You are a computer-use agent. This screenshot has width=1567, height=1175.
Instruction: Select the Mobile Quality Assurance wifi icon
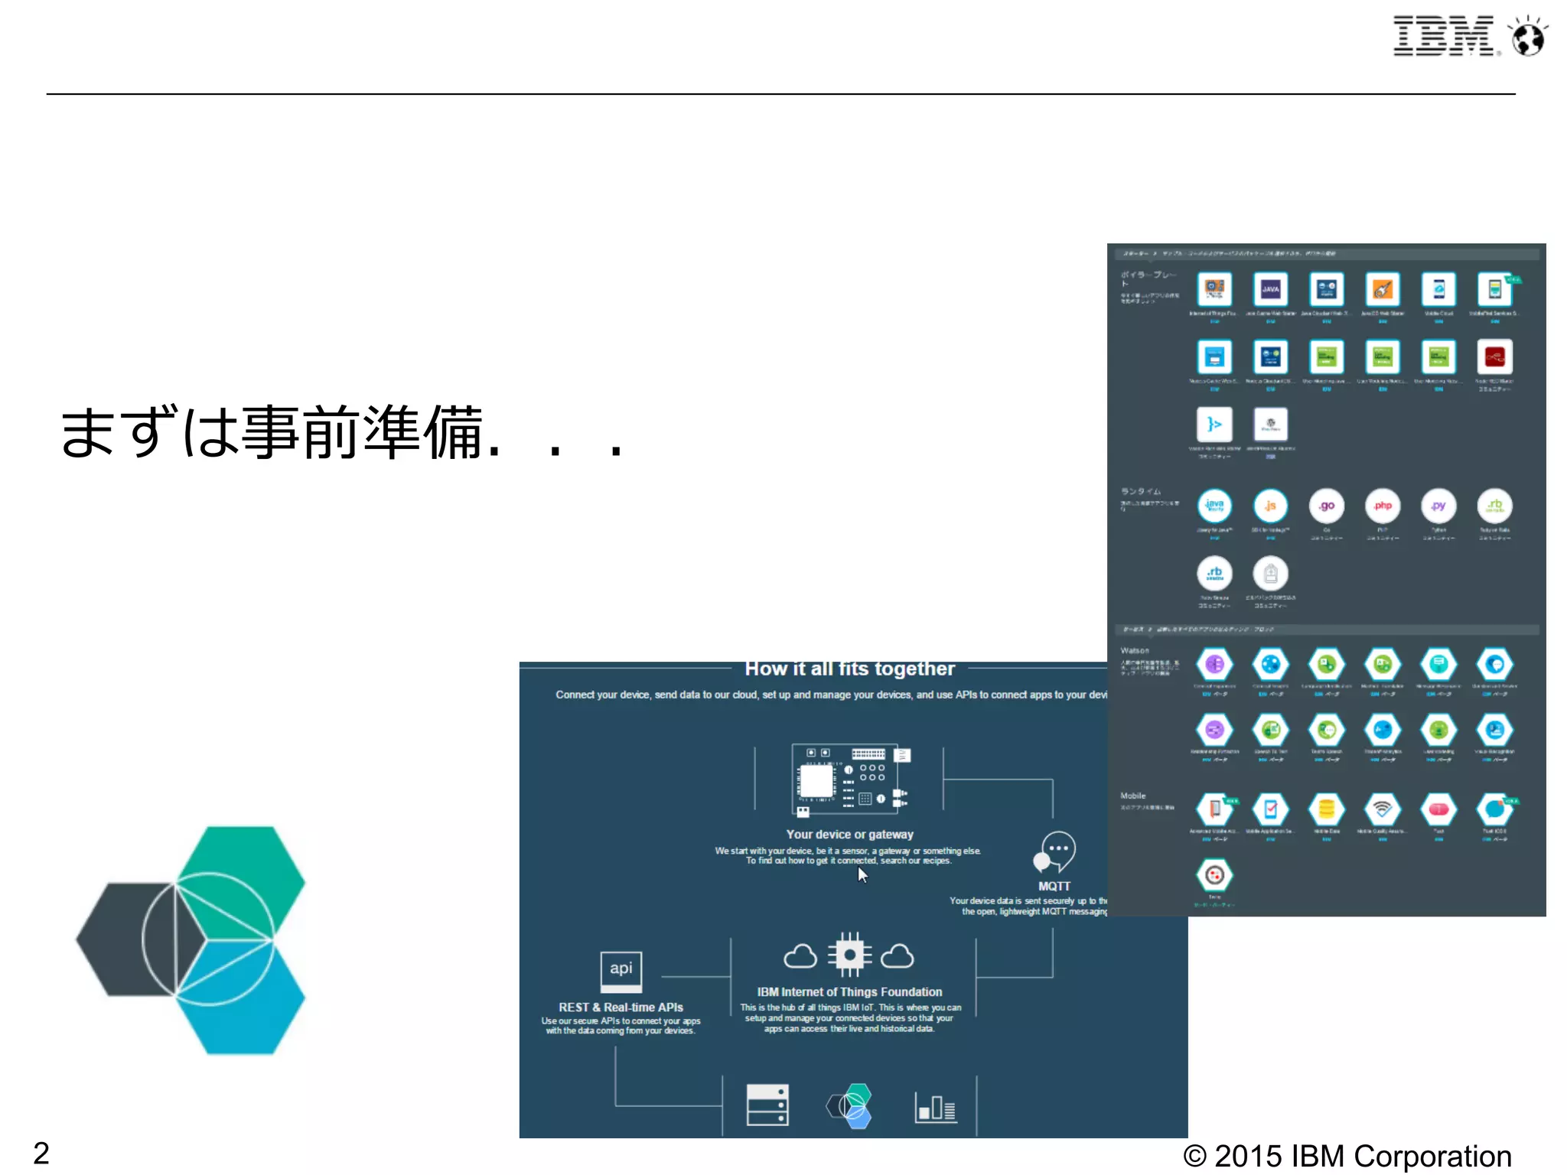[1382, 809]
